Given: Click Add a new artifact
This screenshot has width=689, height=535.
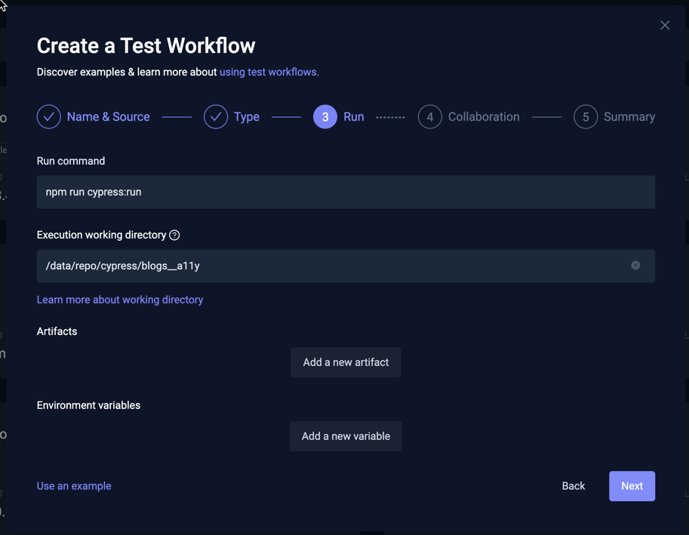Looking at the screenshot, I should click(x=346, y=362).
